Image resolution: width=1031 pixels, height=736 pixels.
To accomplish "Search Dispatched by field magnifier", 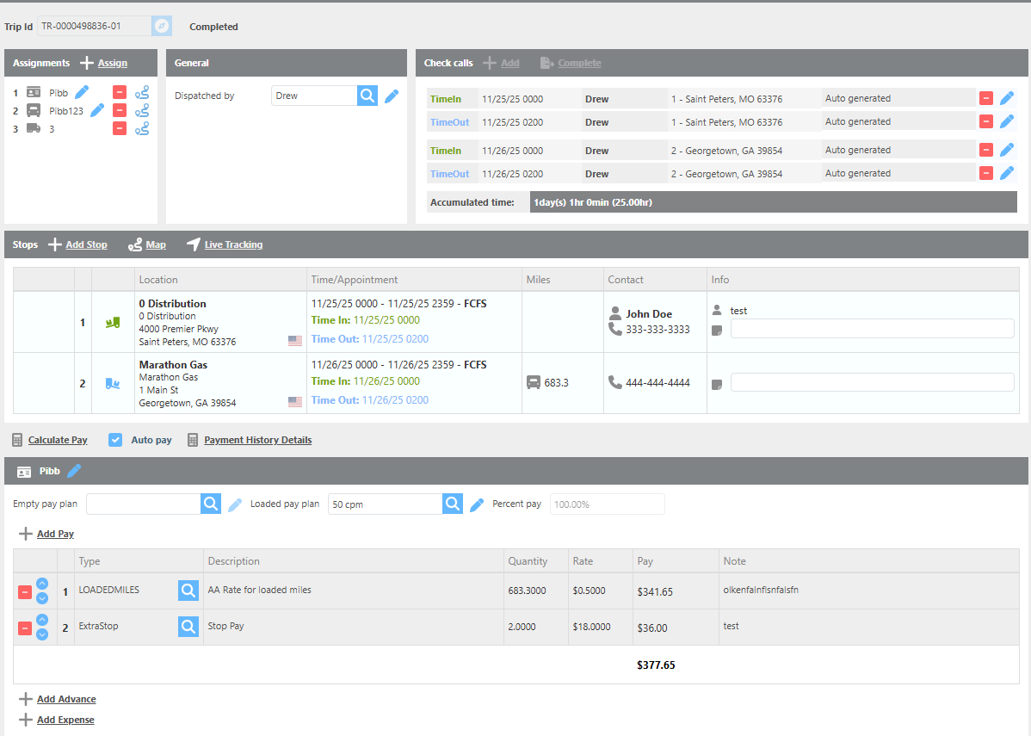I will [x=367, y=96].
